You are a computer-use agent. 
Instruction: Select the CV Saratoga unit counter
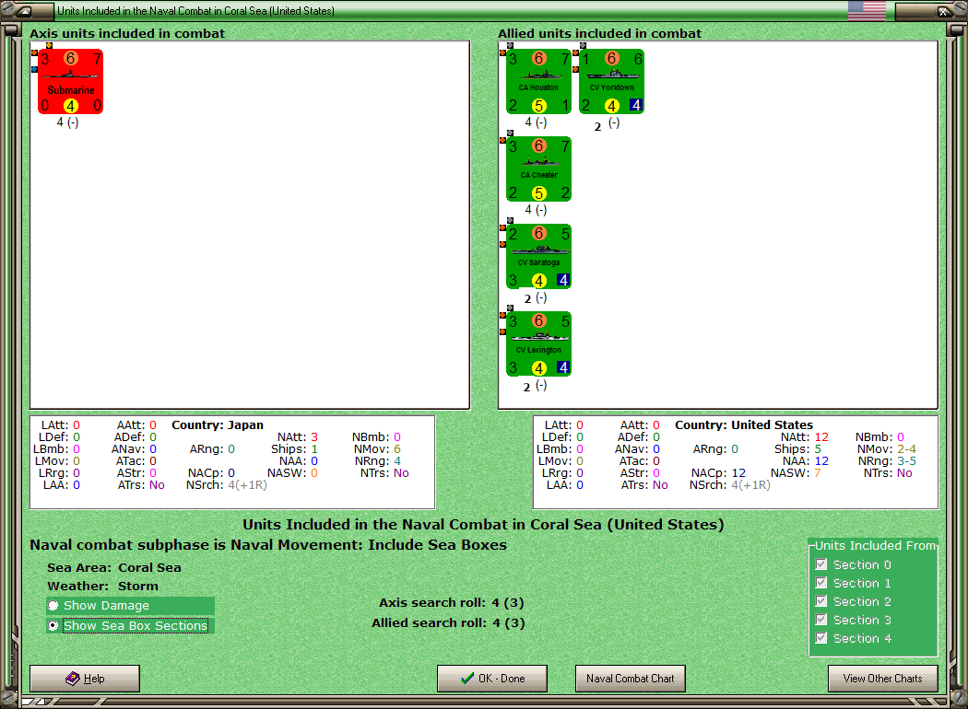tap(538, 257)
